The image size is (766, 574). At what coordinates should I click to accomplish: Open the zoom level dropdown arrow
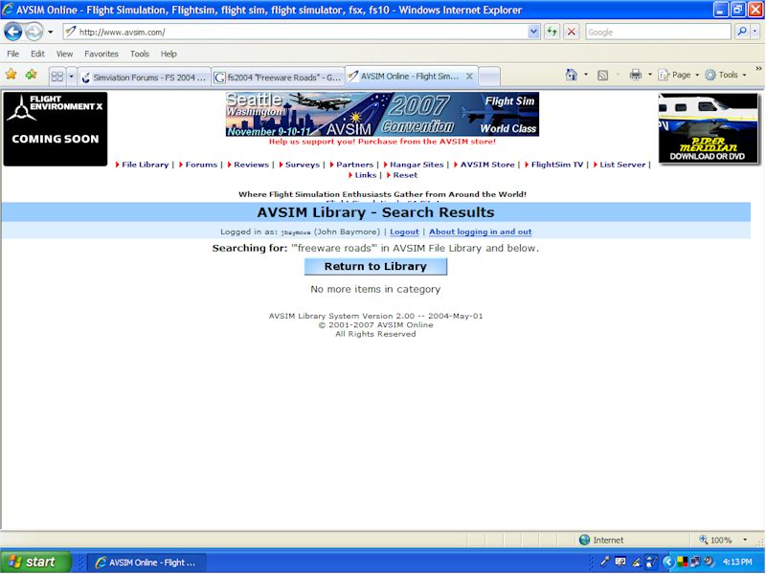[745, 540]
